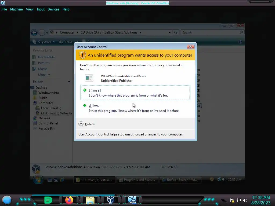
Task: Click the Explorer Back arrow button
Action: (34, 32)
